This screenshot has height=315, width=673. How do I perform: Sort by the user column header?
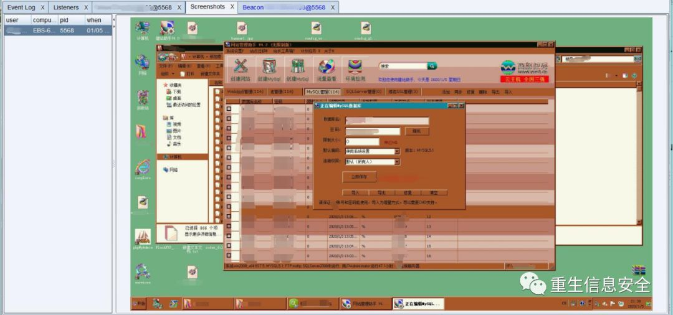[17, 20]
